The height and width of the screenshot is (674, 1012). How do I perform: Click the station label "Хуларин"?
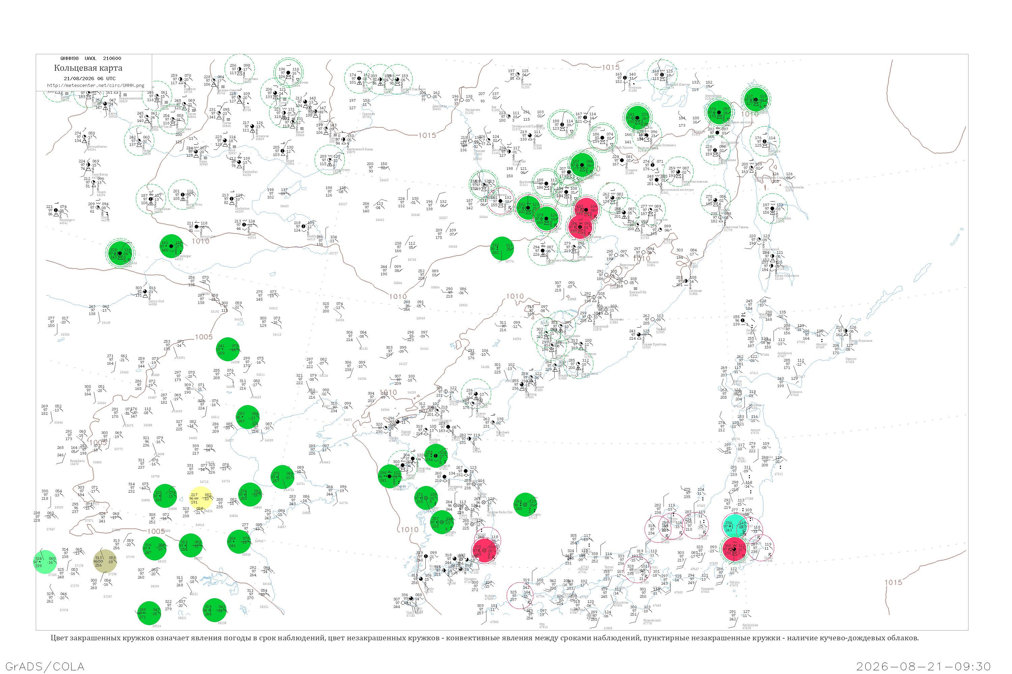tap(631, 170)
